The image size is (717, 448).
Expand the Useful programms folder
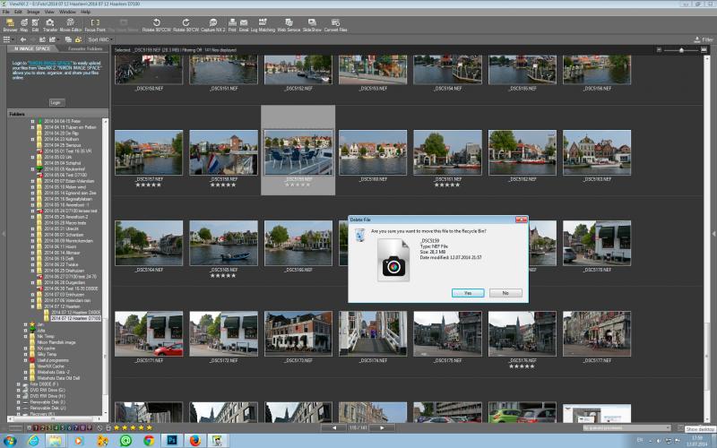[x=26, y=360]
